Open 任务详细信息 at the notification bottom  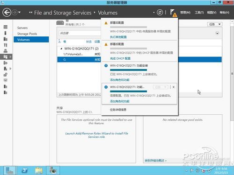pyautogui.click(x=118, y=110)
